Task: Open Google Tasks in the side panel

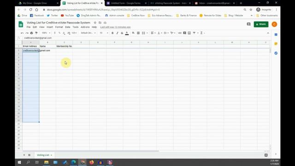Action: click(276, 53)
